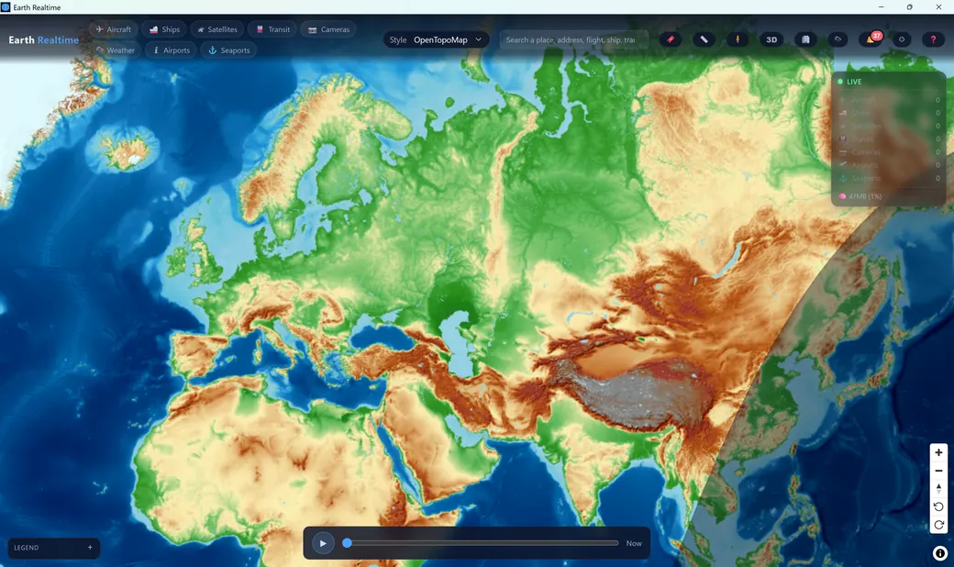Click the Seaports row in Live panel
This screenshot has width=954, height=567.
pos(890,178)
